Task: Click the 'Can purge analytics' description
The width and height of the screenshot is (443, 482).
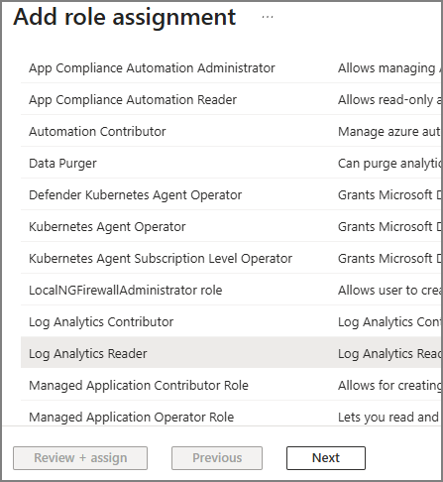Action: [x=389, y=164]
